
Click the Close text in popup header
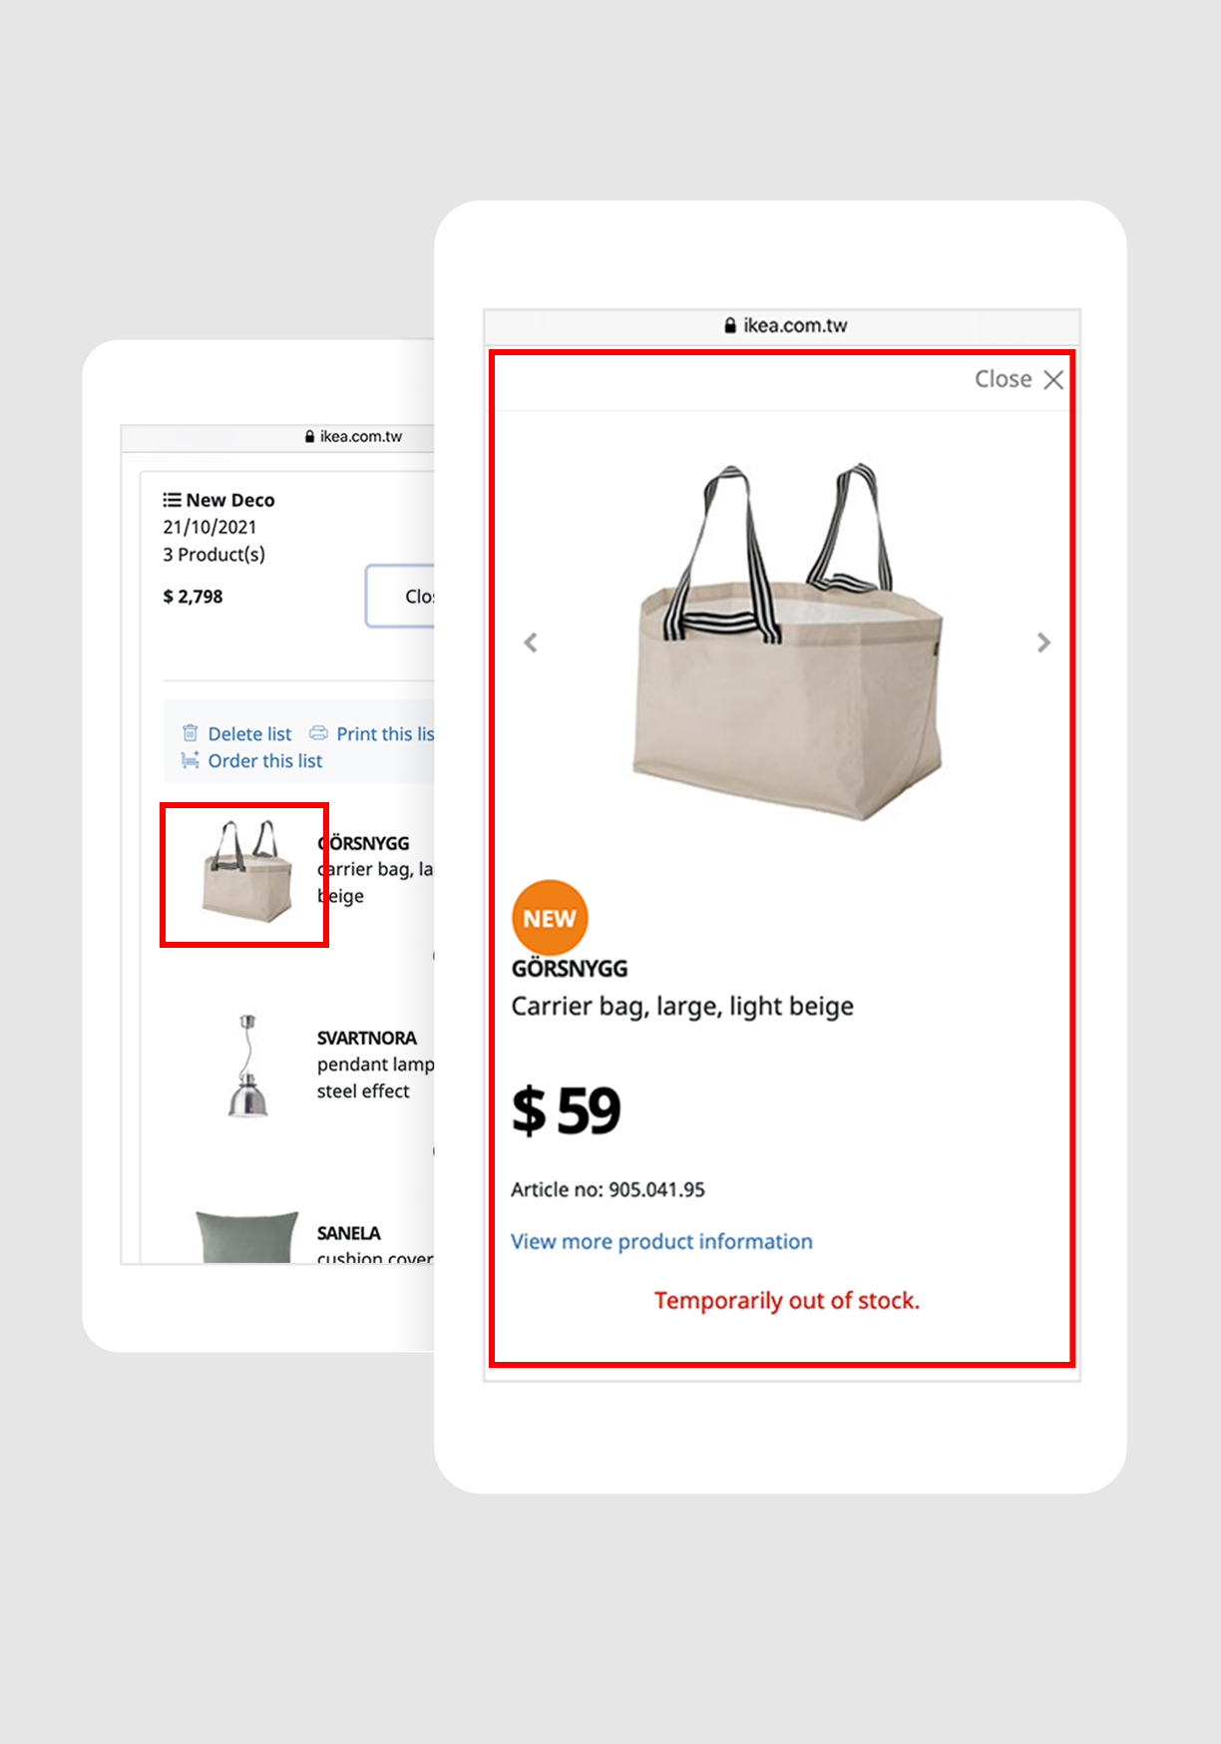(1003, 379)
